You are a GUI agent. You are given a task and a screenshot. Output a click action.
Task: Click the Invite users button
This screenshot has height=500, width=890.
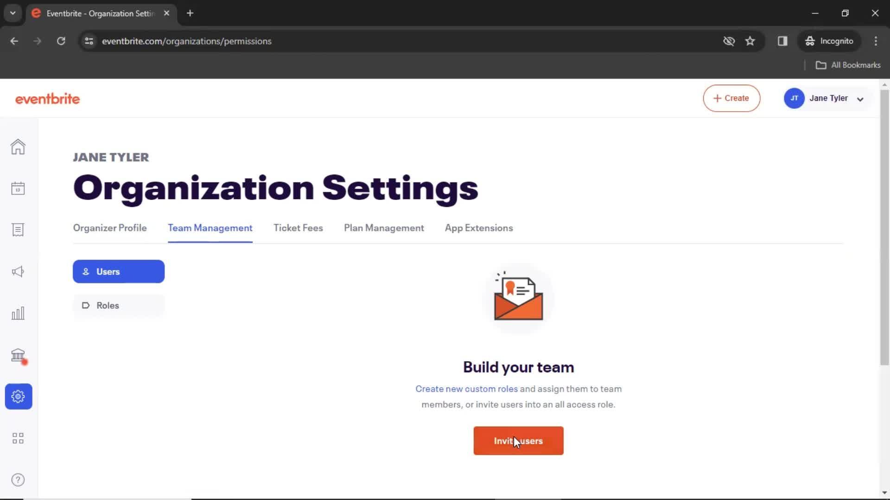[519, 441]
